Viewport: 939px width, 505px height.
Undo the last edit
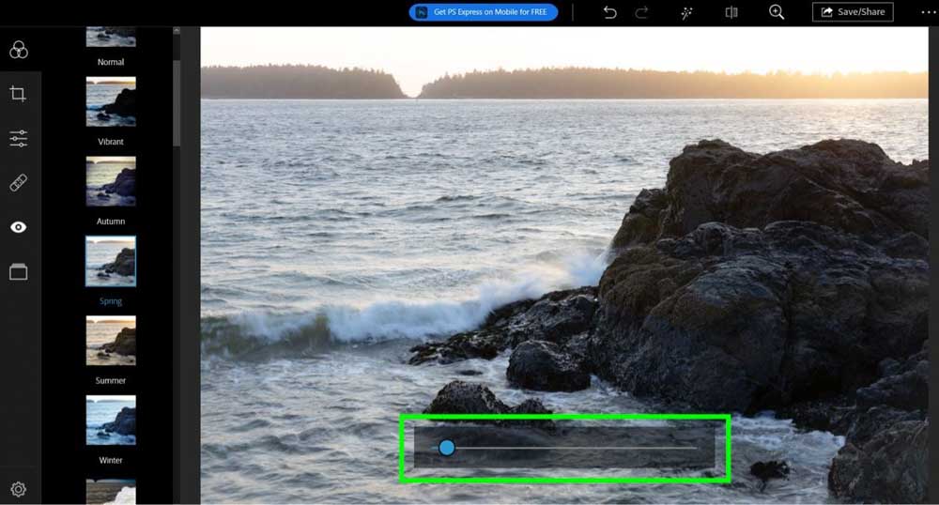click(x=609, y=12)
